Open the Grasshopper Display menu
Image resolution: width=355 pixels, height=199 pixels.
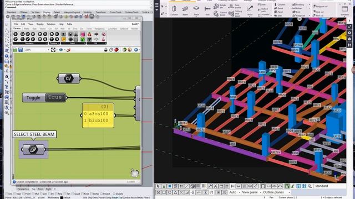click(40, 24)
